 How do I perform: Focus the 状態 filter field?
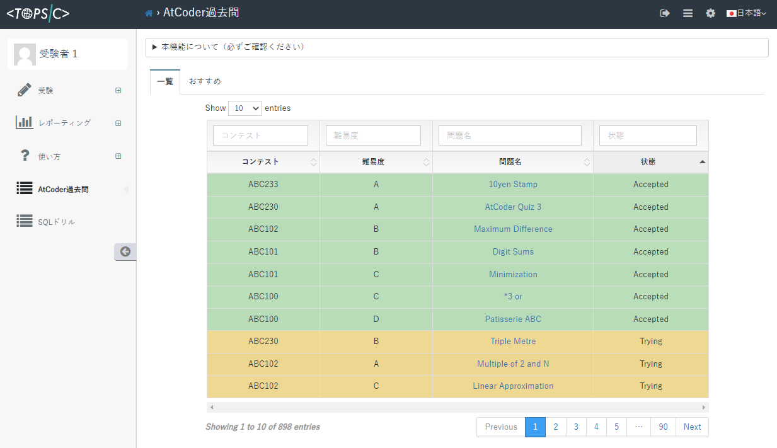click(x=648, y=135)
